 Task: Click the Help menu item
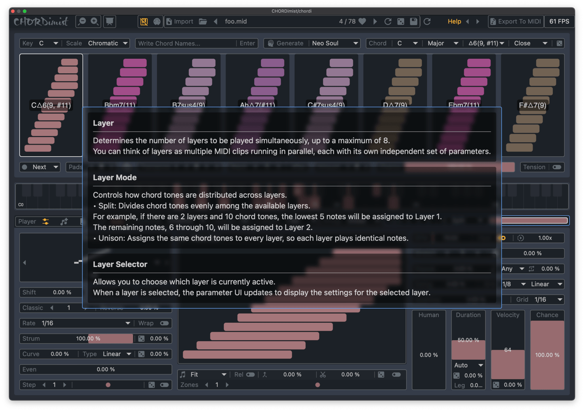[x=454, y=21]
